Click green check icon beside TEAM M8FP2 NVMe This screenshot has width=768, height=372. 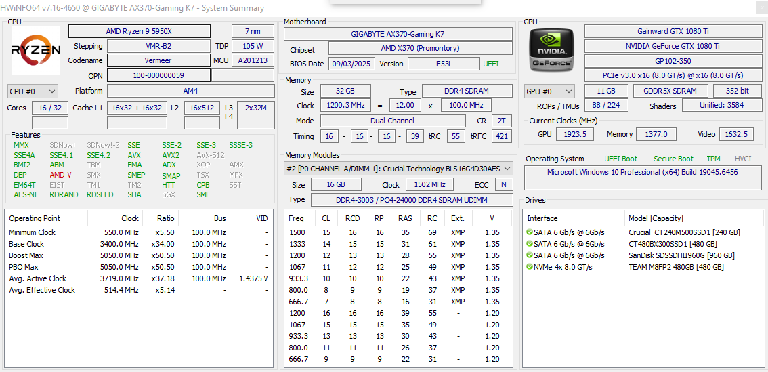click(x=530, y=267)
